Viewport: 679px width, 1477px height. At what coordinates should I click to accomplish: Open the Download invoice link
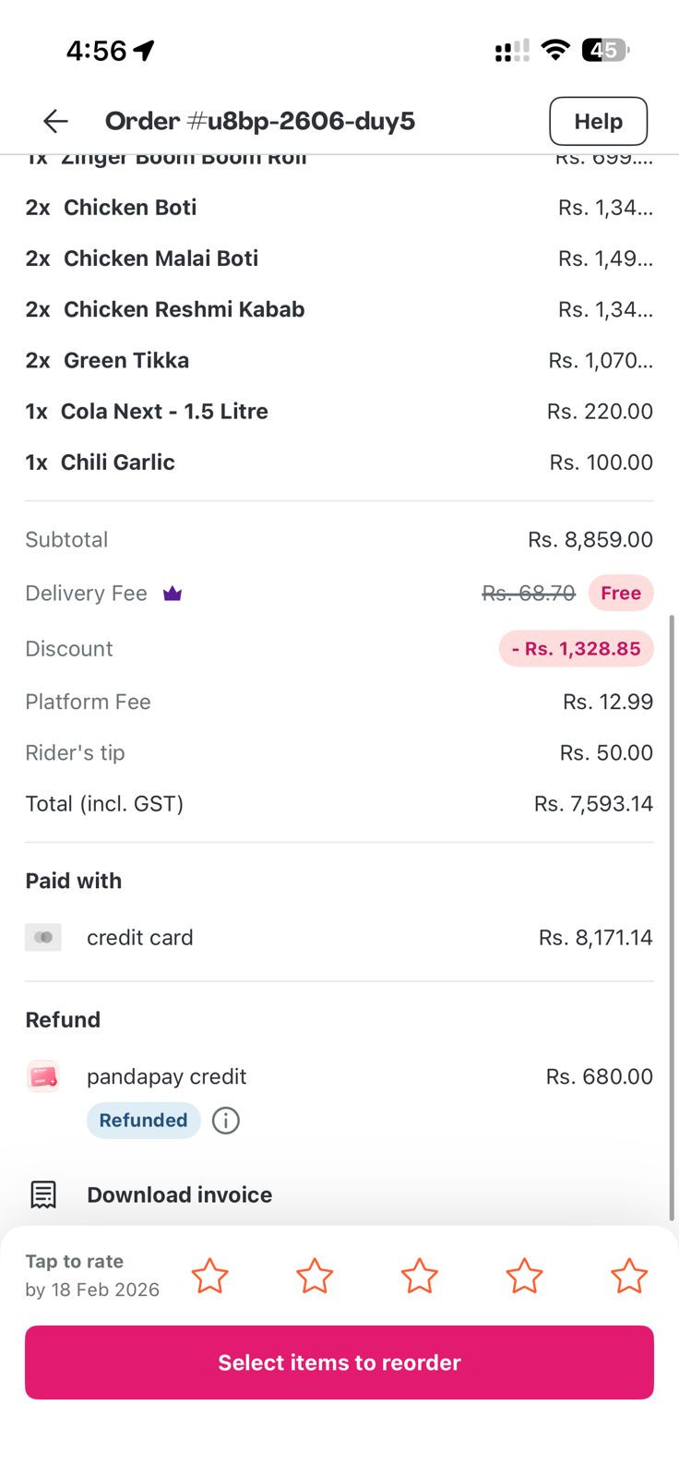(x=179, y=1195)
